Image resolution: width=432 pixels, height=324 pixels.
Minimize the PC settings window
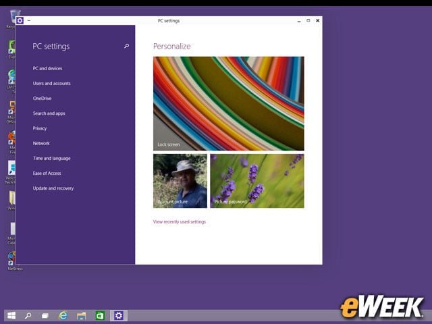click(x=299, y=21)
